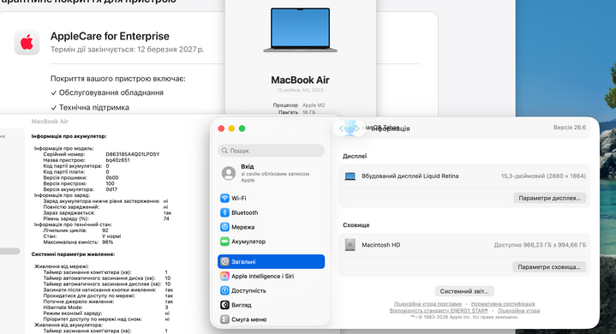Click Системні параметри живлення heading
The image size is (616, 334).
coord(73,254)
